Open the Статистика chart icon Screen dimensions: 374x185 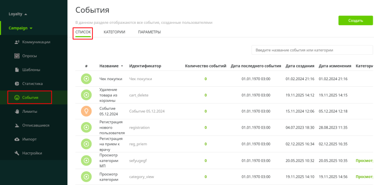click(17, 83)
